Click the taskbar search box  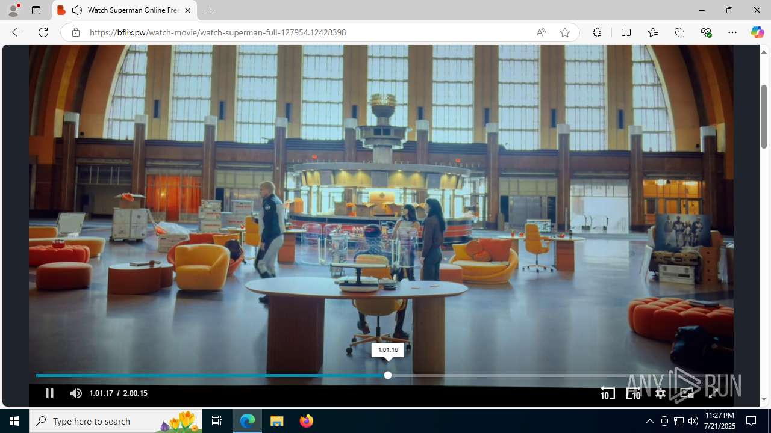coord(116,421)
